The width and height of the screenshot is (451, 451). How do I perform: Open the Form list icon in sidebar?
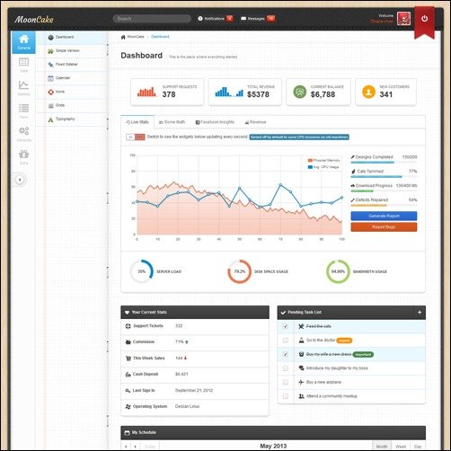(23, 111)
